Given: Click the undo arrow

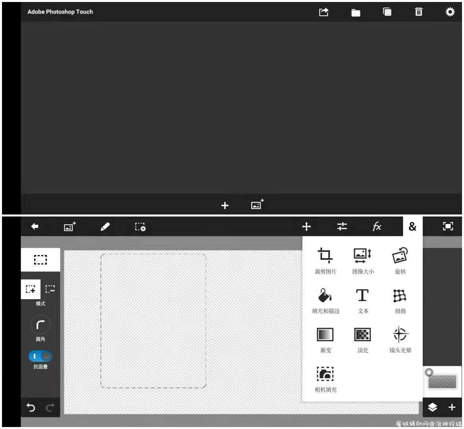Looking at the screenshot, I should point(31,408).
